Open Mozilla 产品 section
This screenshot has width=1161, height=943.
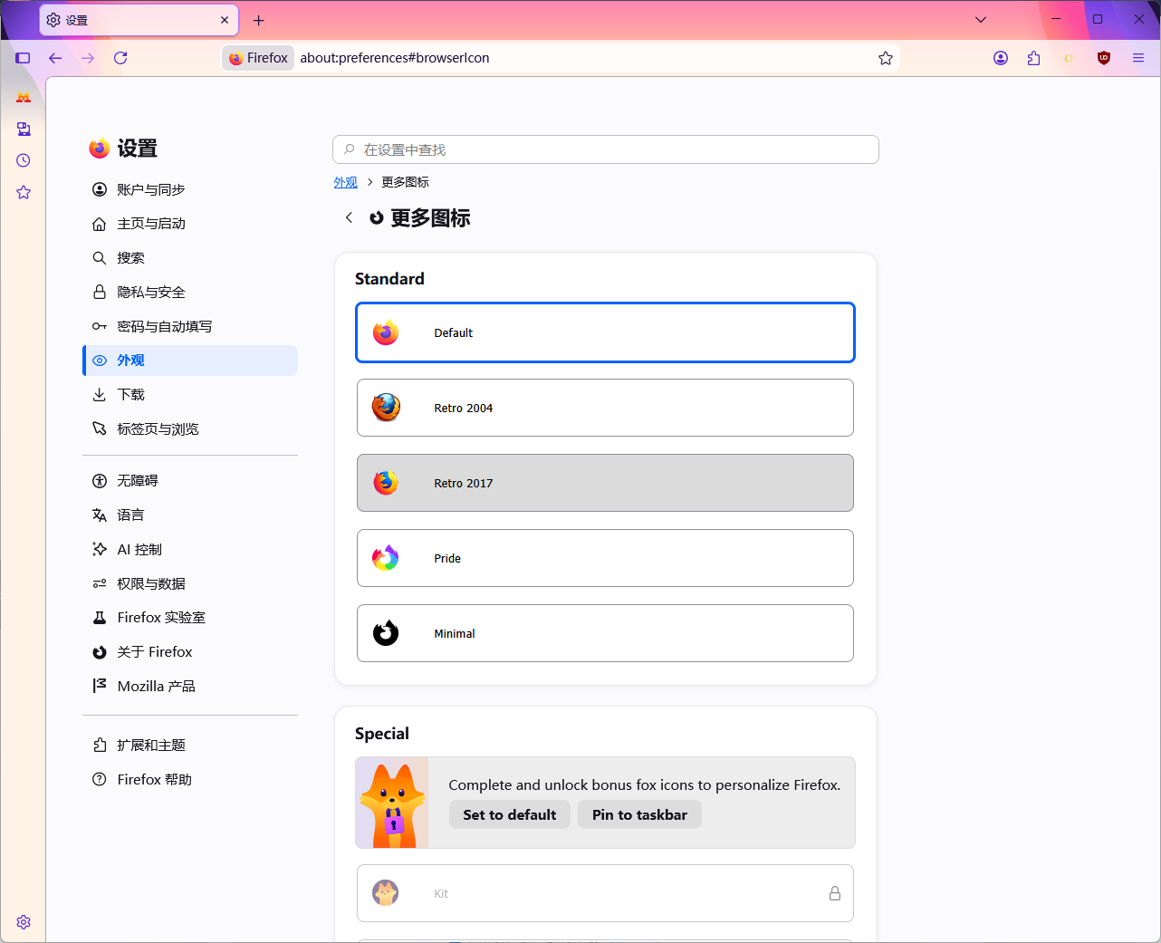pyautogui.click(x=190, y=687)
